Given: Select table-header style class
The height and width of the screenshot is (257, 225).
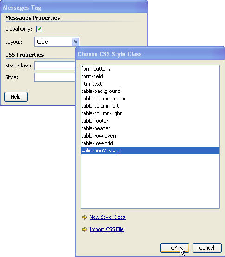Looking at the screenshot, I should (150, 128).
